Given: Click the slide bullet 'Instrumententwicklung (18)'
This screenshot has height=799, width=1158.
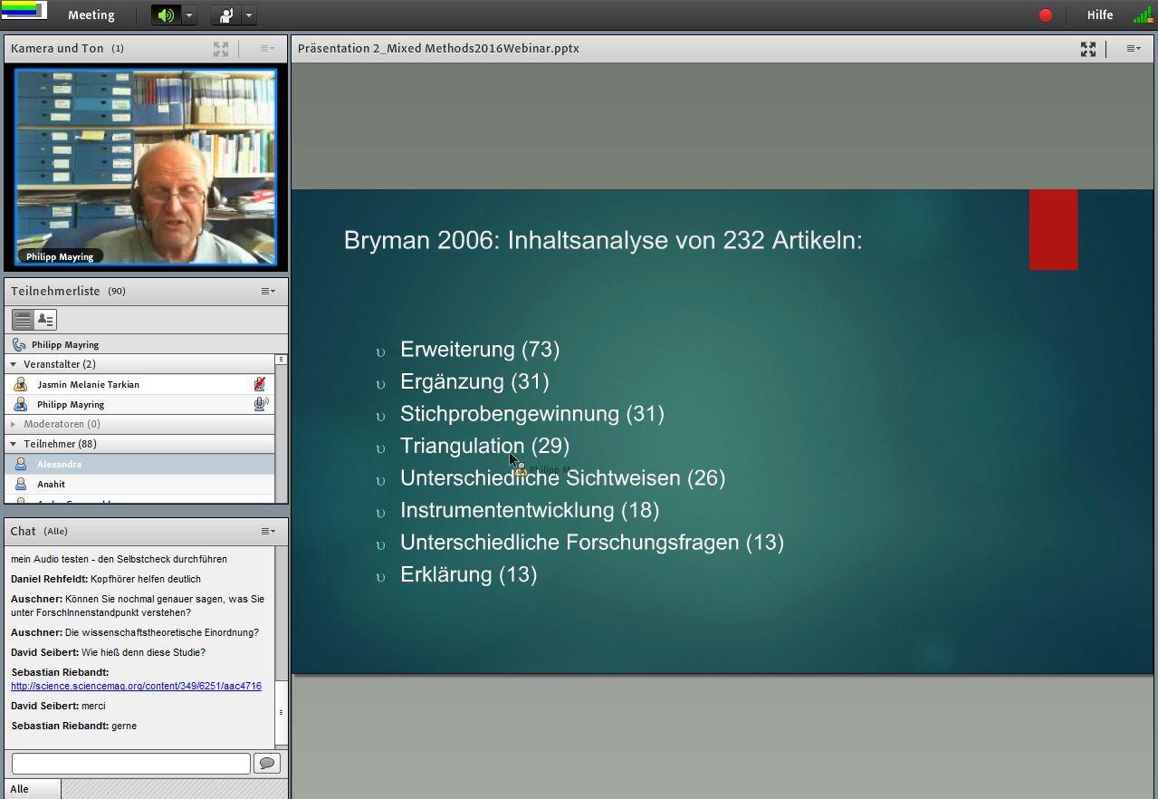Looking at the screenshot, I should point(530,511).
